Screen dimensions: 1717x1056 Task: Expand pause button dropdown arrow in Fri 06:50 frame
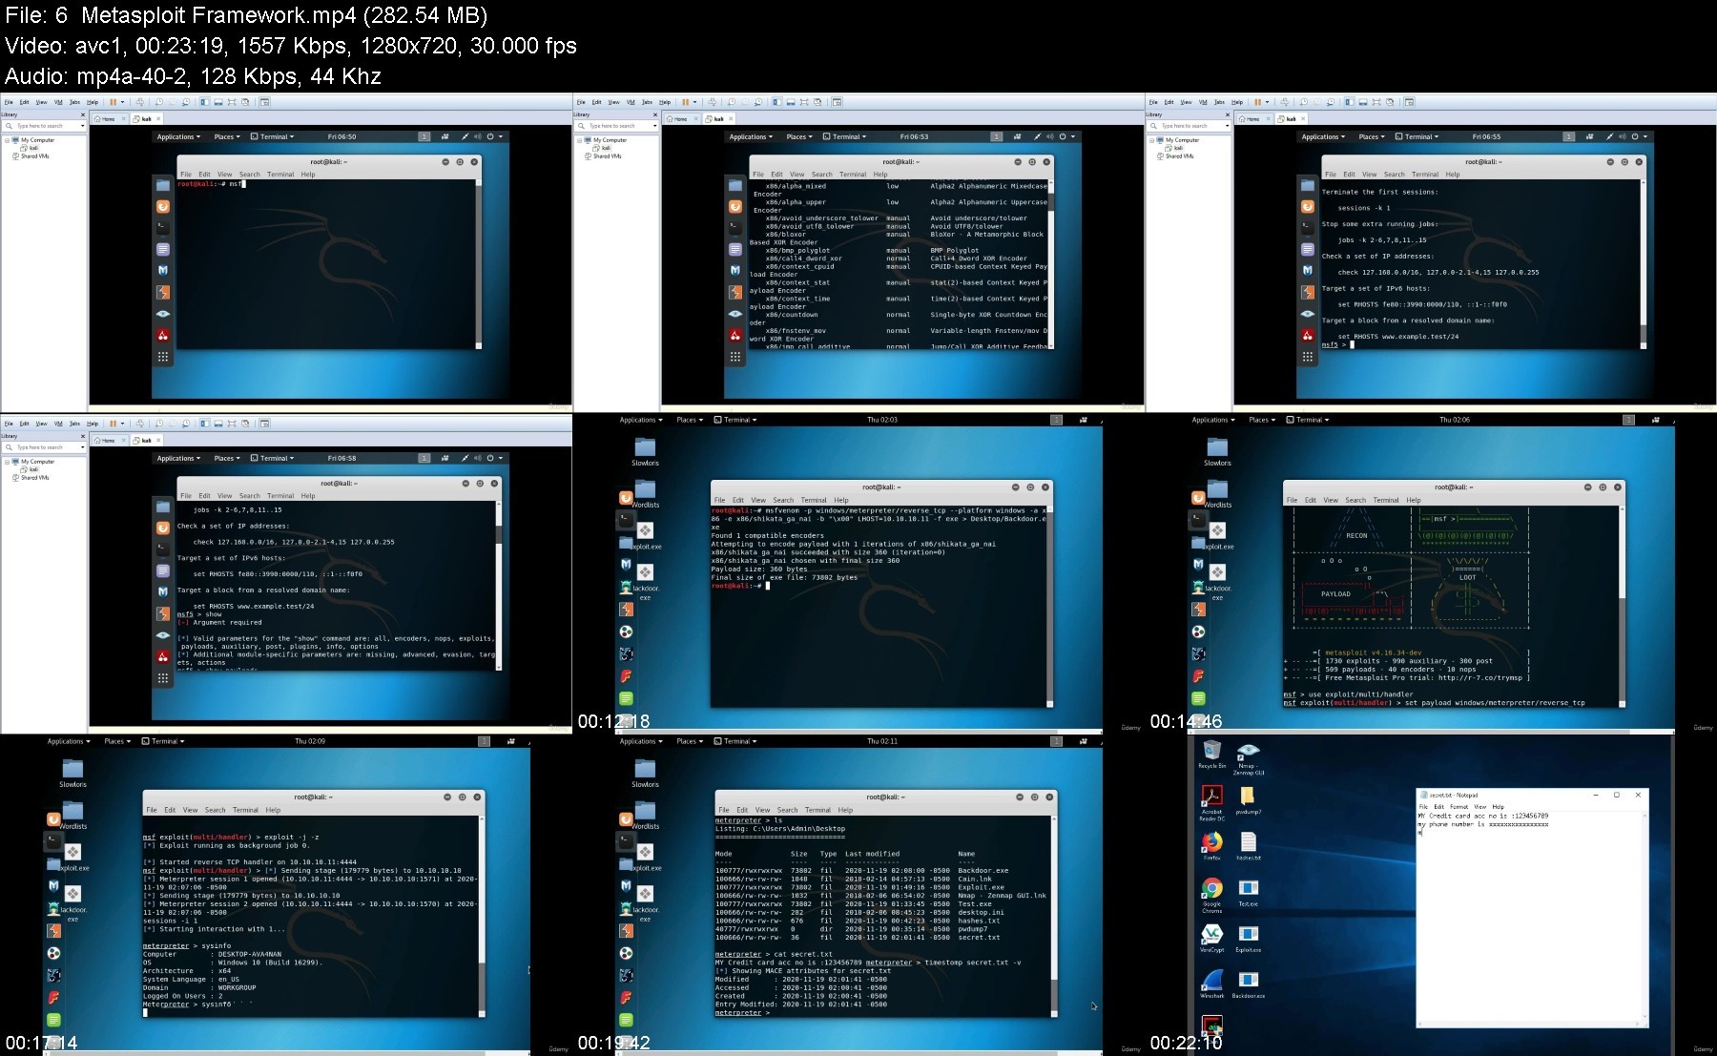(122, 102)
